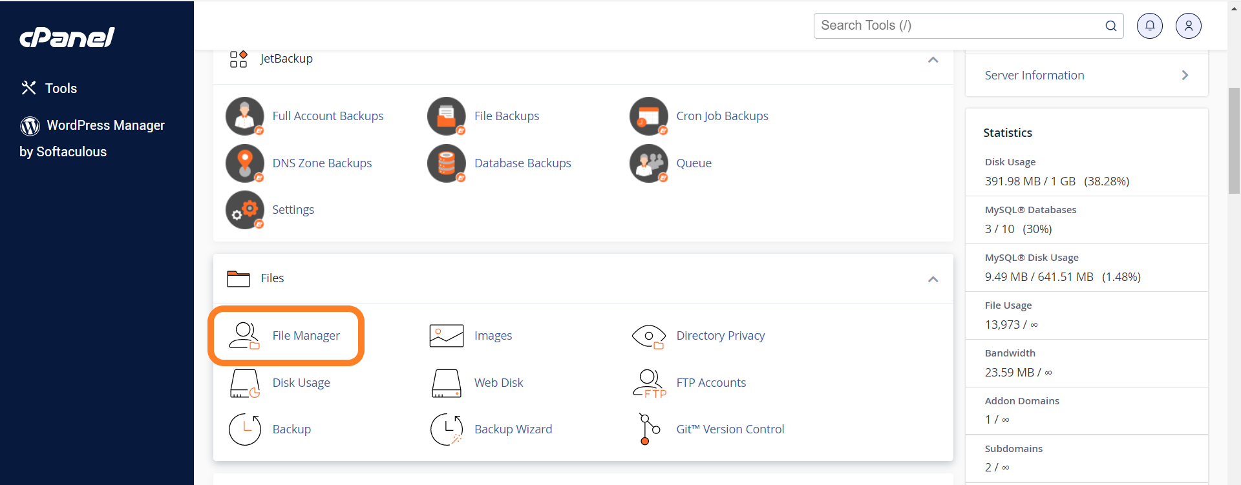Click the Addon Domains label

1022,401
